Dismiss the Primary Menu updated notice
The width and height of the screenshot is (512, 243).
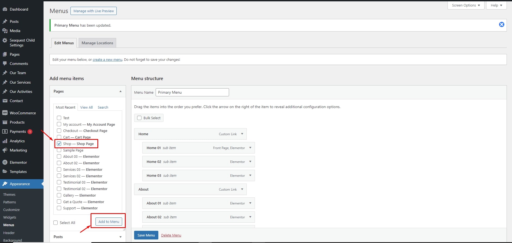click(x=502, y=25)
